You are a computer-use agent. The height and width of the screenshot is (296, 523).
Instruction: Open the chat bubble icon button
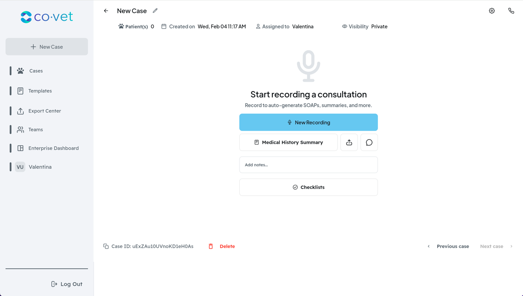(x=369, y=142)
